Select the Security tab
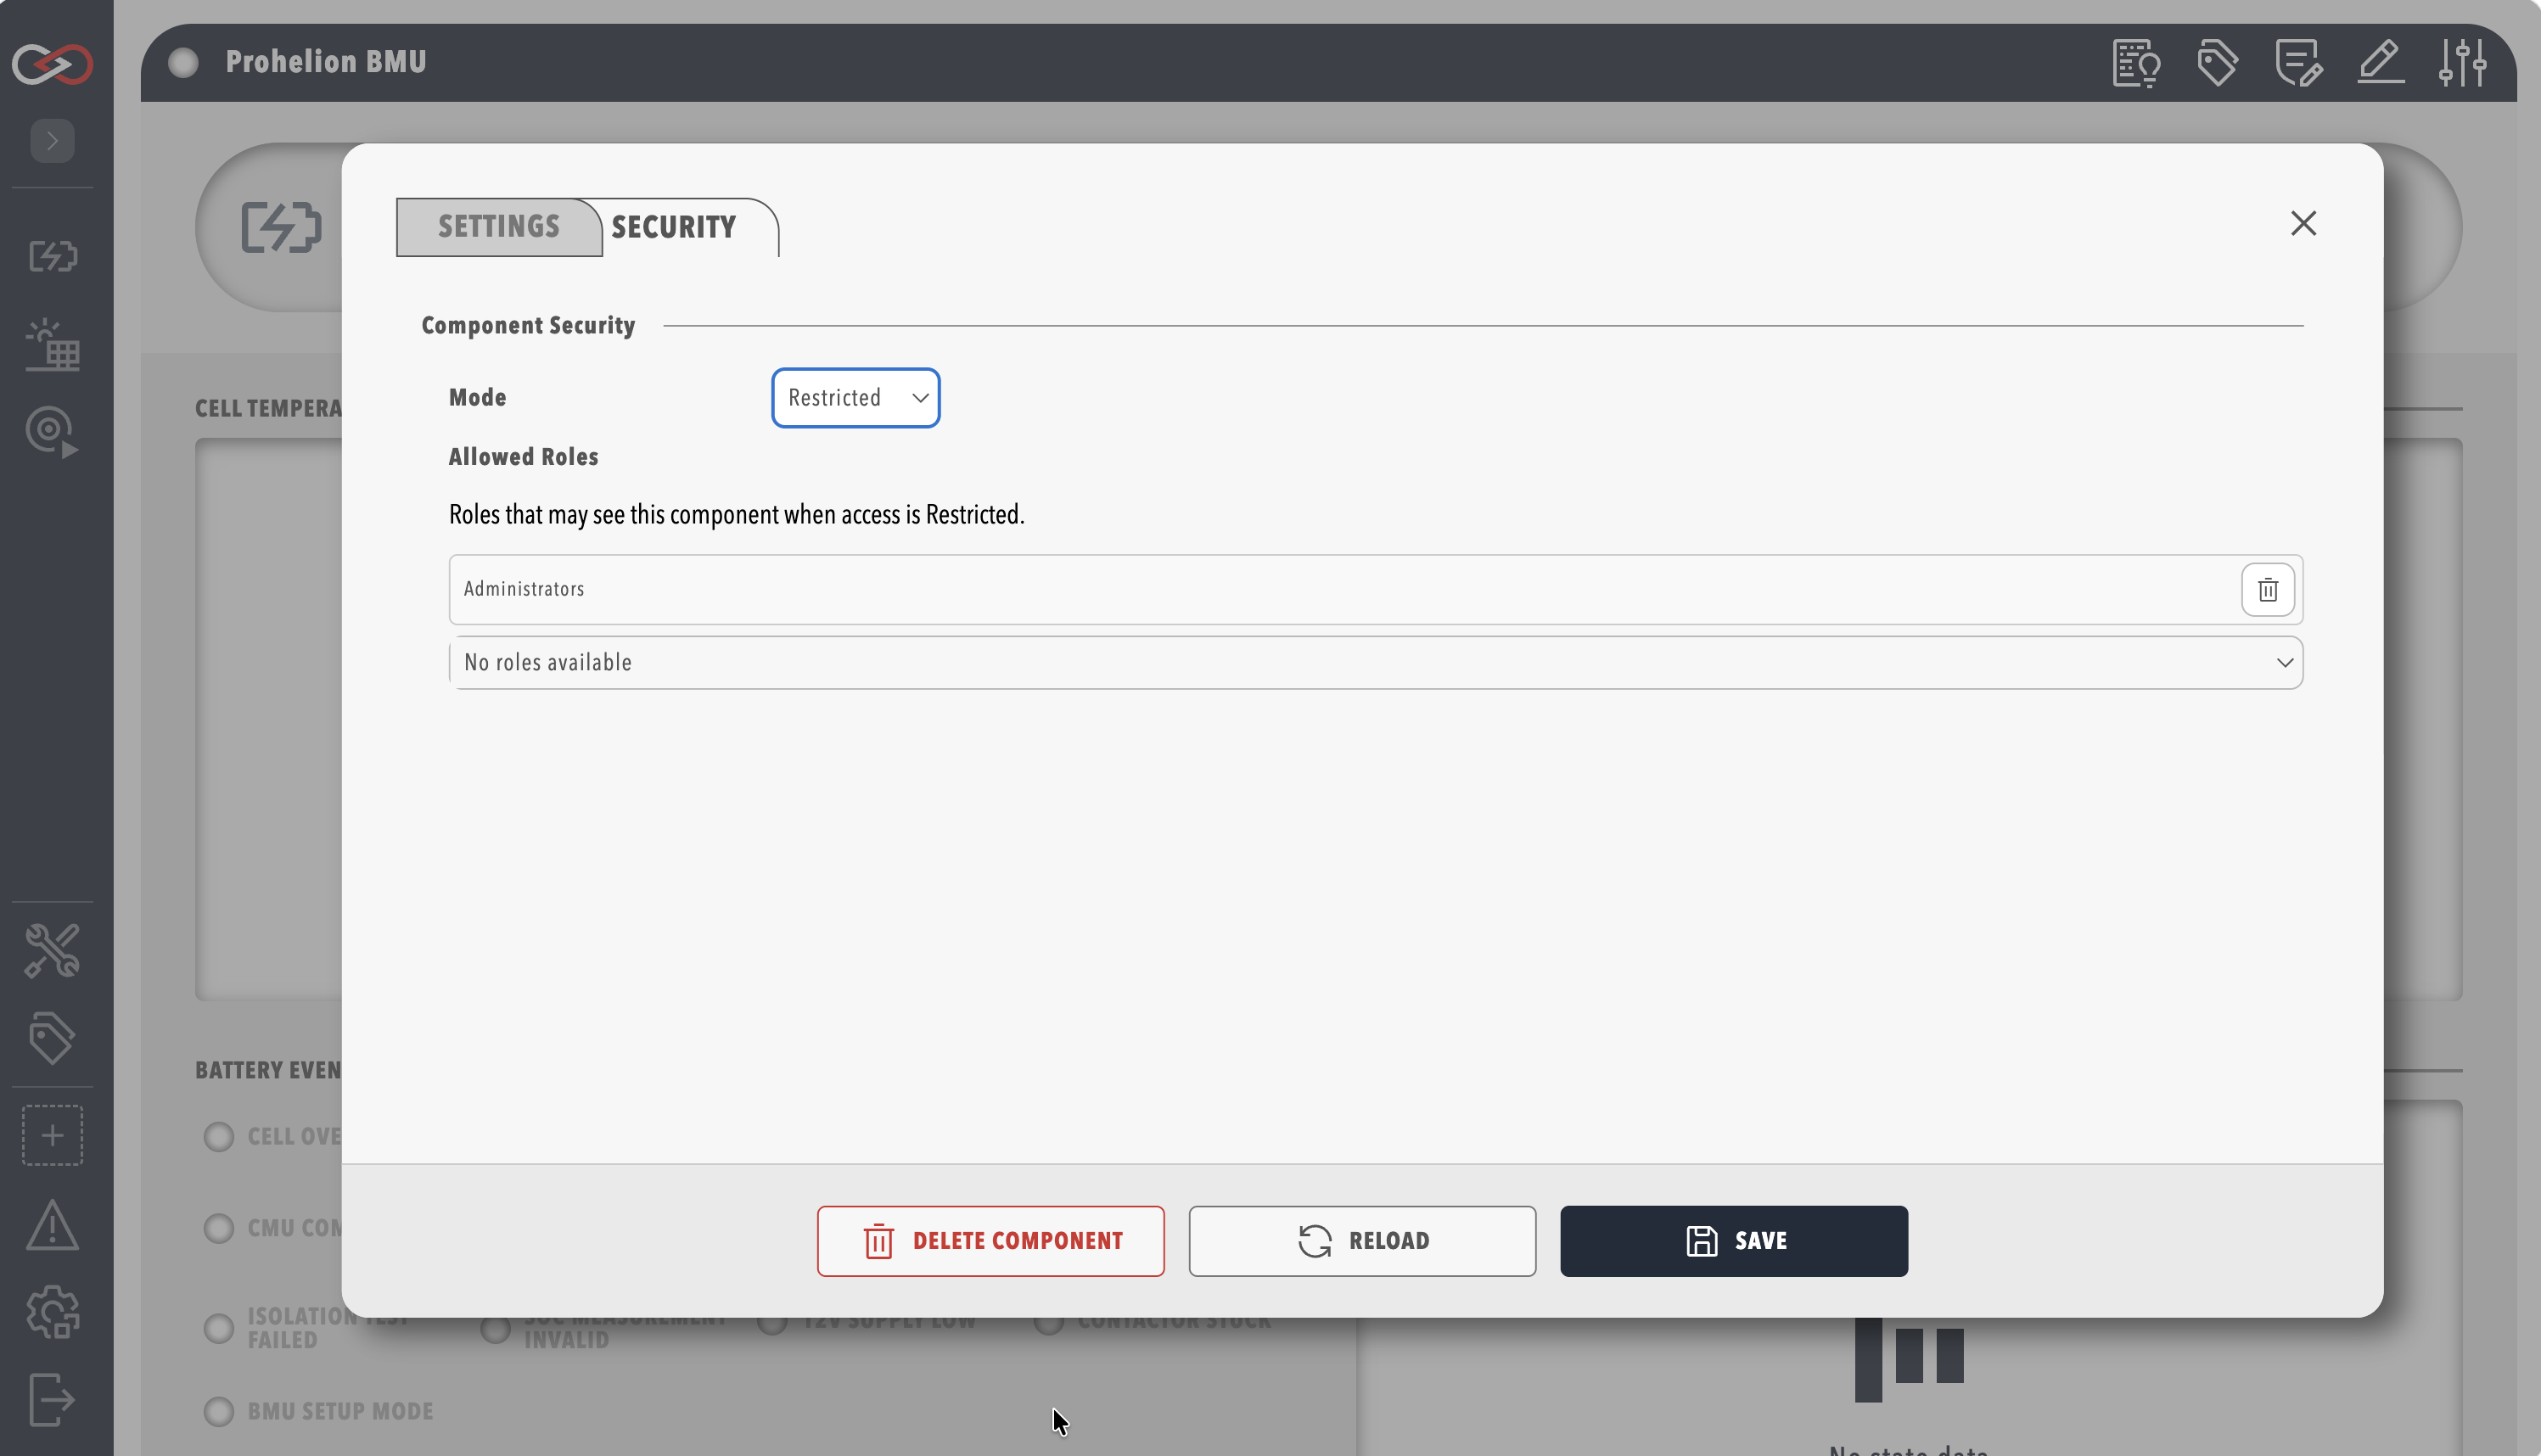This screenshot has width=2541, height=1456. (674, 227)
